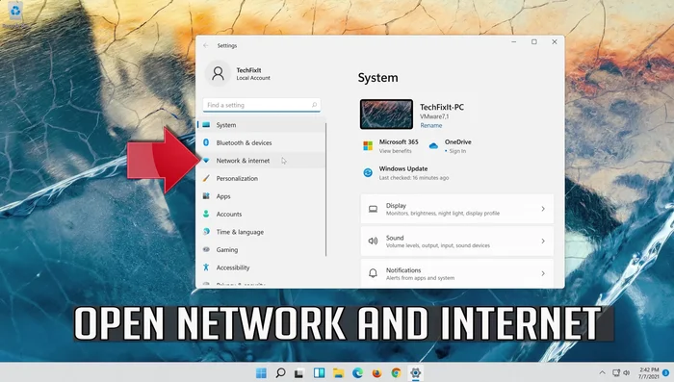Select the Gaming controller icon
The height and width of the screenshot is (382, 674).
tap(206, 249)
